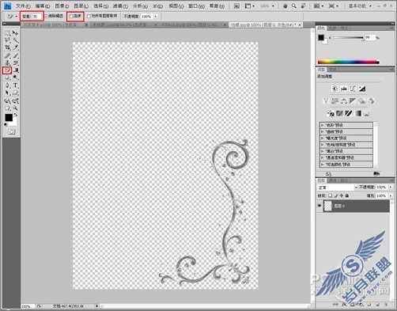Viewport: 397px width, 311px height.
Task: Open the 图层 Layer menu
Action: [x=81, y=6]
